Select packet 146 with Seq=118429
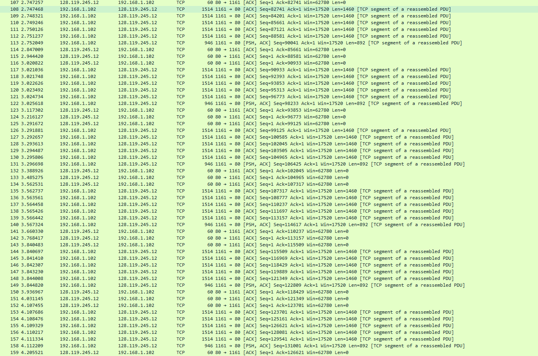 (x=159, y=265)
